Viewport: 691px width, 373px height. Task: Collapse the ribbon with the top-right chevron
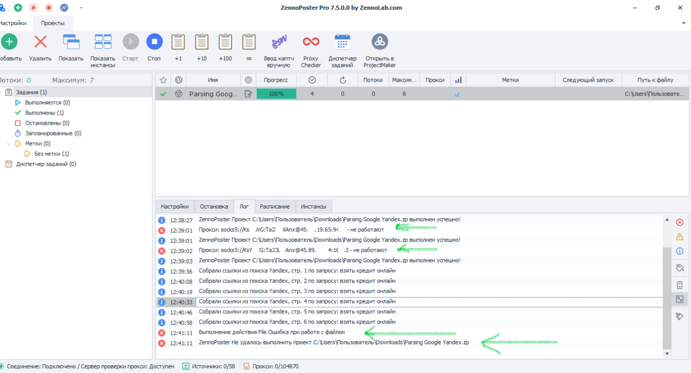684,23
